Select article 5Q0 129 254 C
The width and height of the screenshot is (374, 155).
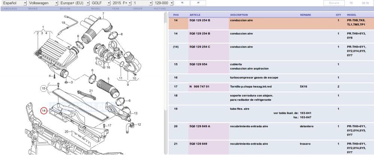click(x=200, y=47)
